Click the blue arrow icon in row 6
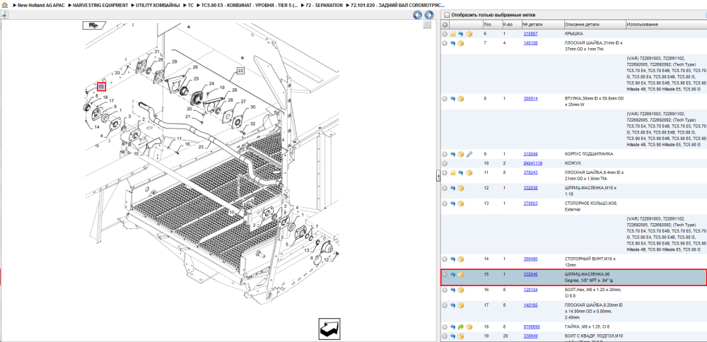 coord(461,34)
